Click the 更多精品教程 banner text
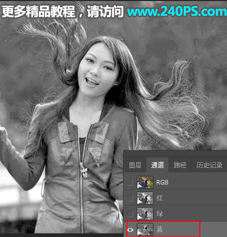The width and height of the screenshot is (227, 237). pyautogui.click(x=39, y=12)
